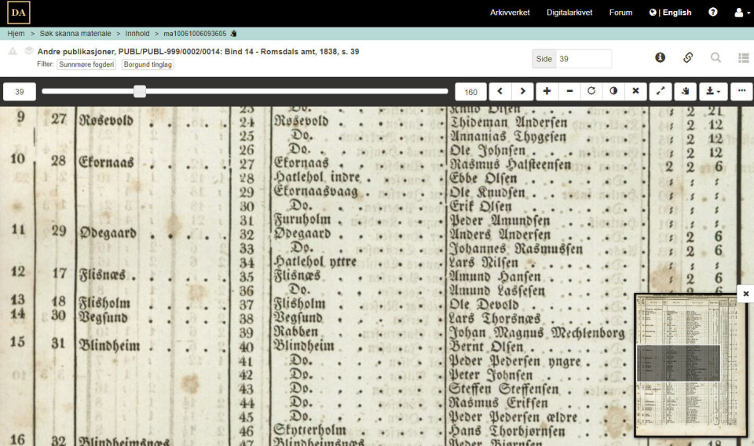Click the Sunnmøre fogderi filter tag
This screenshot has width=754, height=446.
pos(86,64)
